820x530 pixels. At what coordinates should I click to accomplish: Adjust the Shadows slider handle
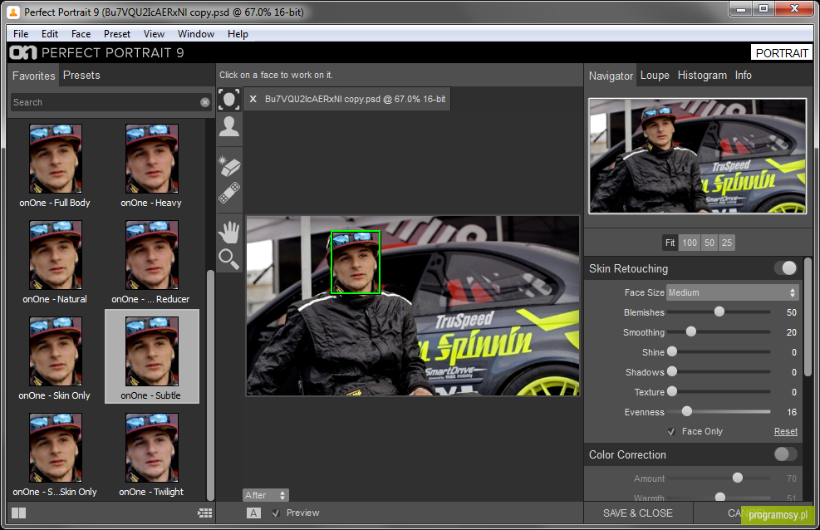point(672,371)
